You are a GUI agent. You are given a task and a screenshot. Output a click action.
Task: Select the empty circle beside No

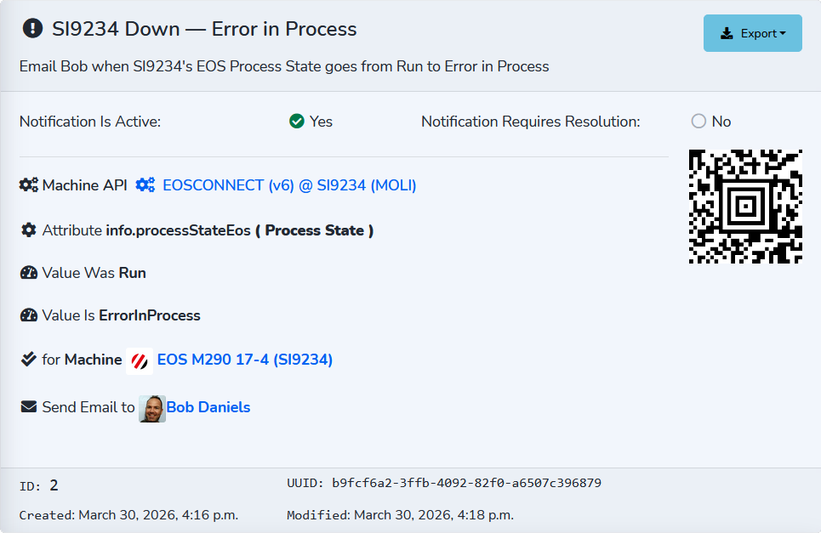[x=698, y=122]
